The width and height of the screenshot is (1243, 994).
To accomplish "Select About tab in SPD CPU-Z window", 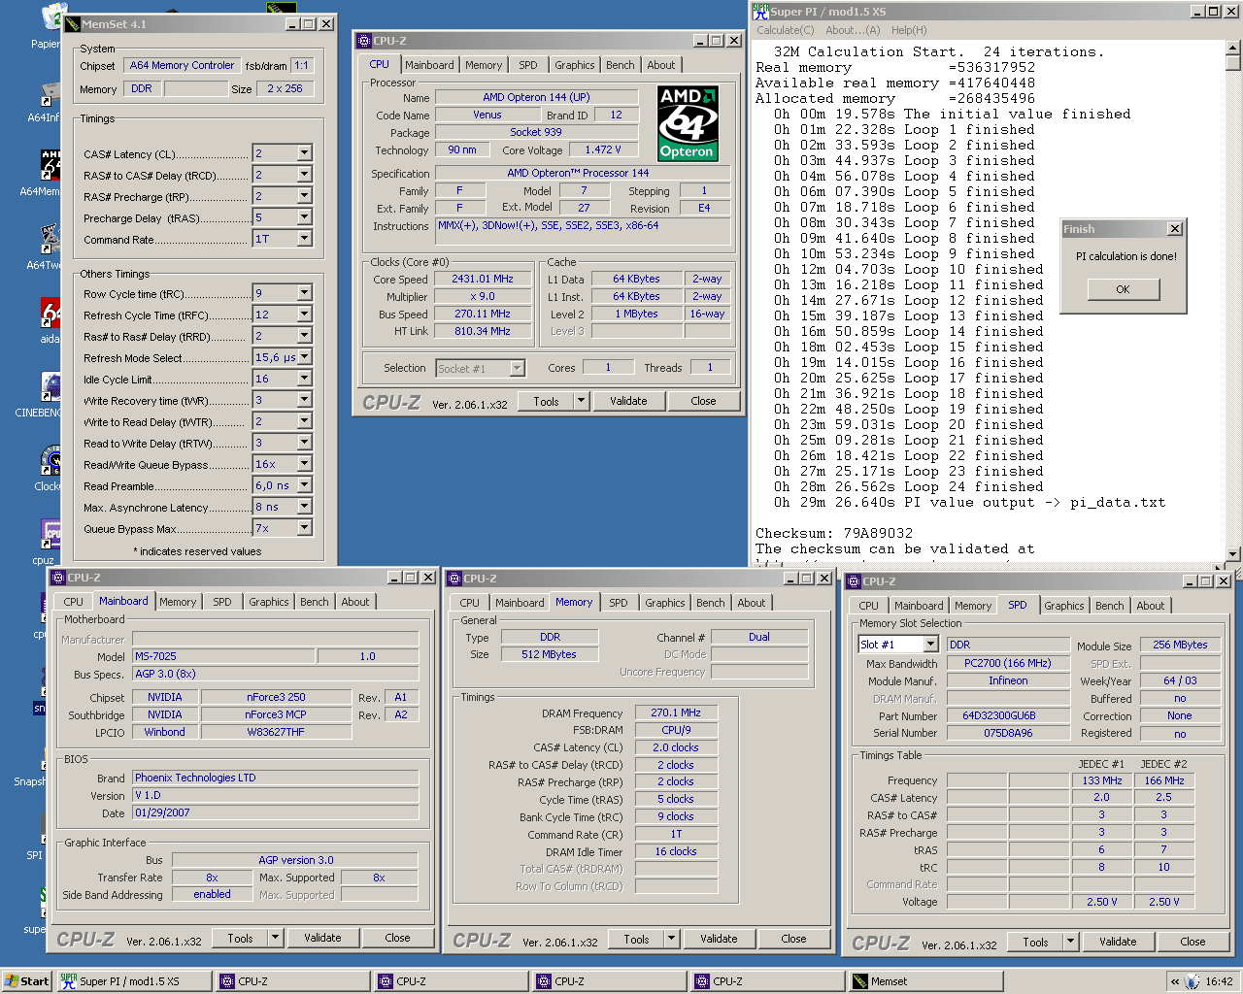I will click(x=1150, y=606).
